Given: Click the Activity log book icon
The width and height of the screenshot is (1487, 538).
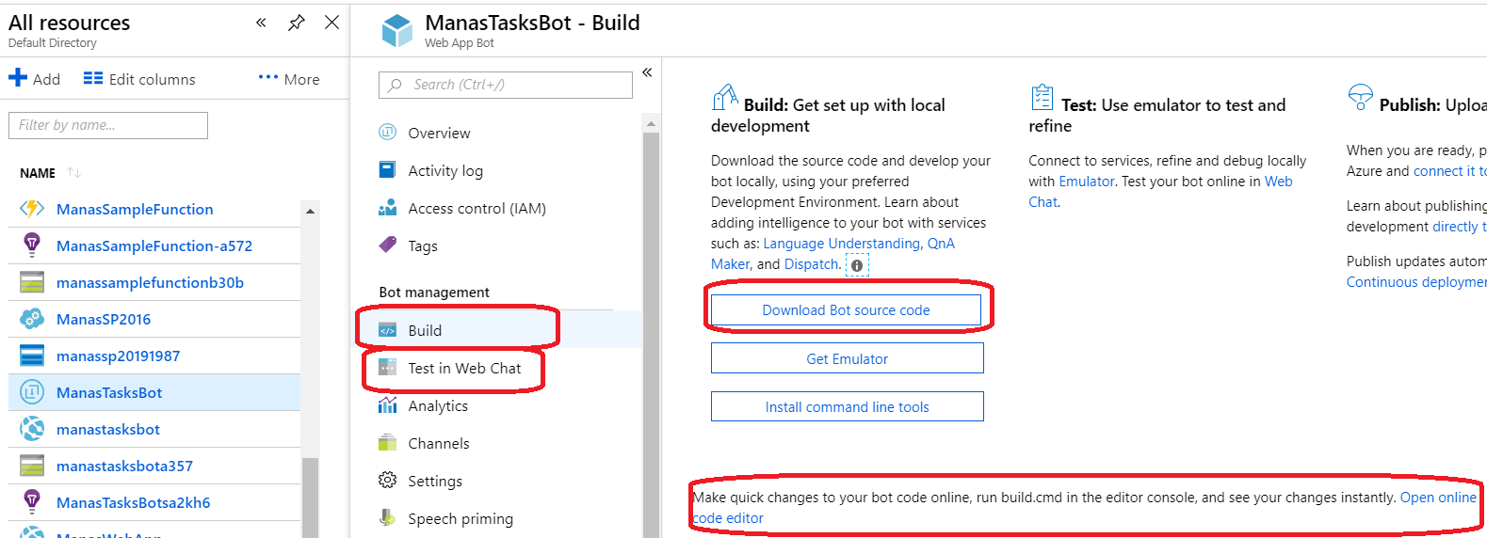Looking at the screenshot, I should tap(387, 169).
